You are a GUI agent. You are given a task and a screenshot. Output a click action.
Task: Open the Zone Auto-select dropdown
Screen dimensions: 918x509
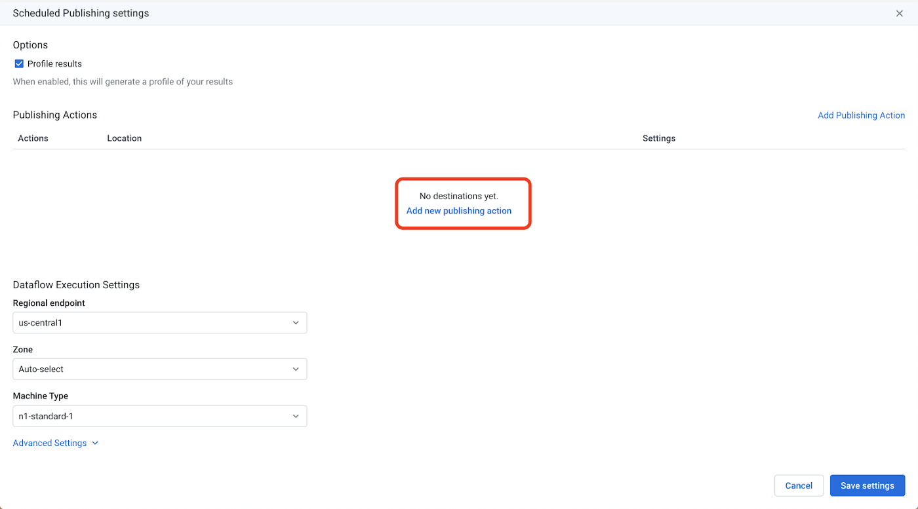[x=159, y=369]
